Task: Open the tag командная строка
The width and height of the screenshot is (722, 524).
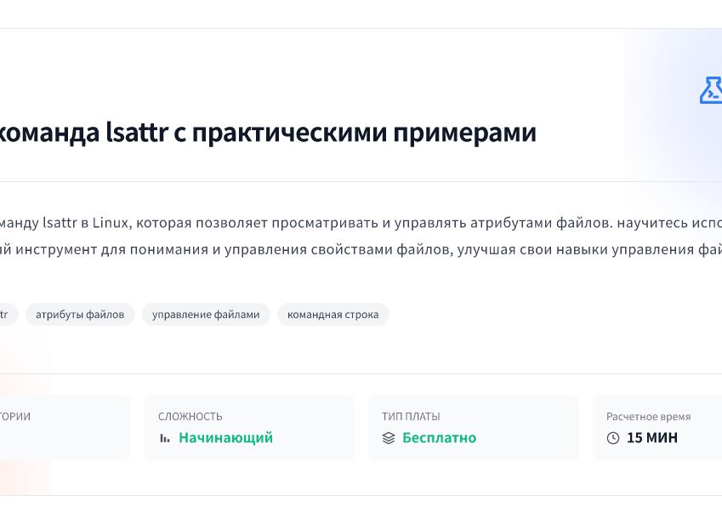Action: 333,314
